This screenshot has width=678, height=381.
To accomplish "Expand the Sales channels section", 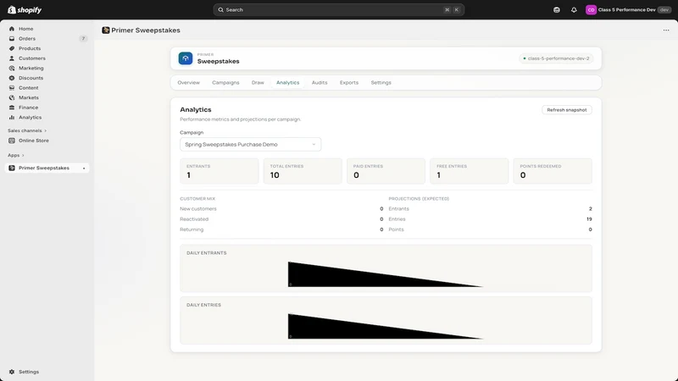I will (x=27, y=130).
